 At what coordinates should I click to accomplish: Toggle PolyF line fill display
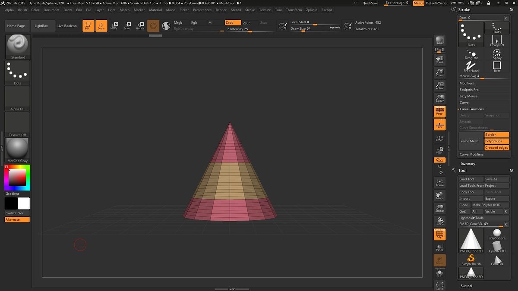point(439,235)
